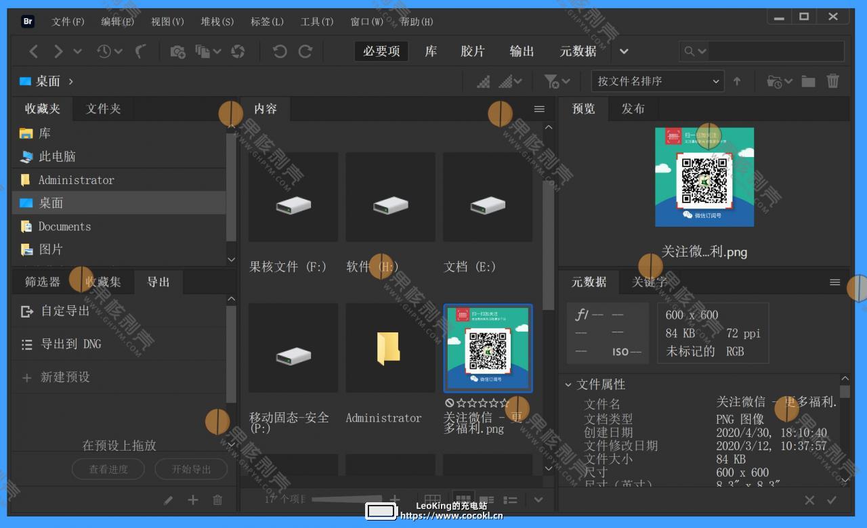The width and height of the screenshot is (867, 528).
Task: Open history dropdown arrow beside forward
Action: [77, 51]
